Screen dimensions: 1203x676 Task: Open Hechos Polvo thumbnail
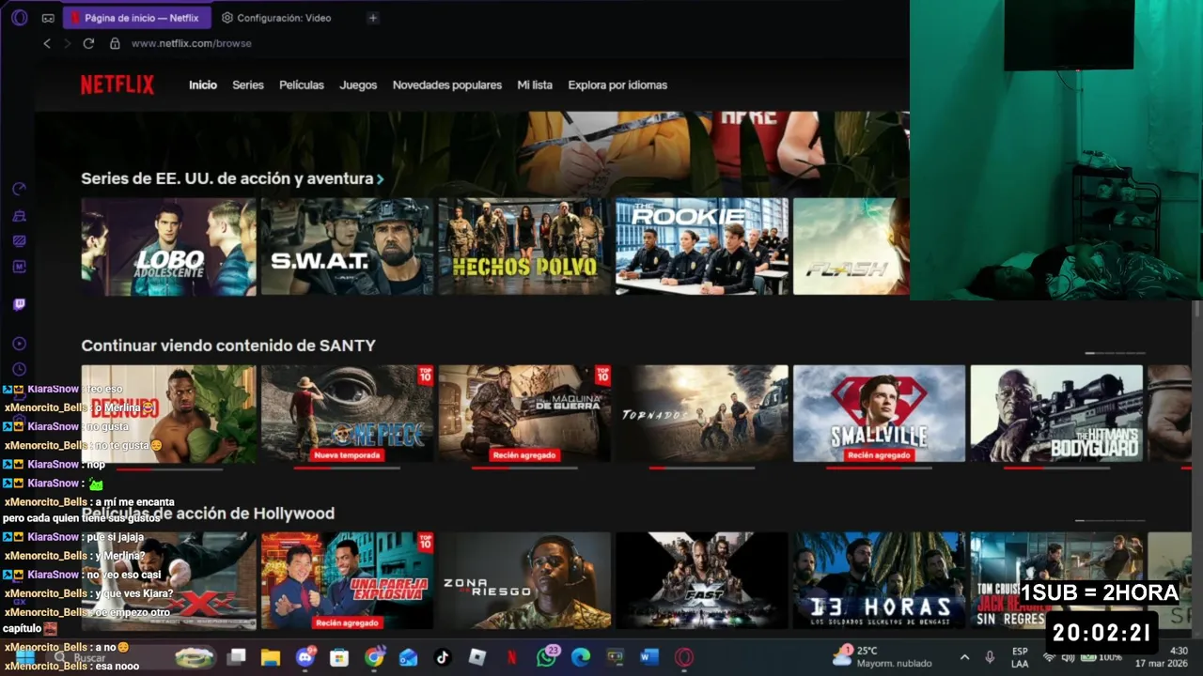(524, 246)
